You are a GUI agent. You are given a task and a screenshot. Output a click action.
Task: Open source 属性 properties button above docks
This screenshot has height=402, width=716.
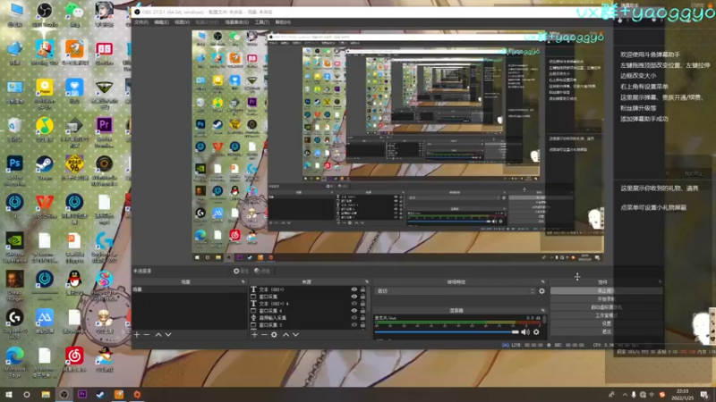coord(241,271)
